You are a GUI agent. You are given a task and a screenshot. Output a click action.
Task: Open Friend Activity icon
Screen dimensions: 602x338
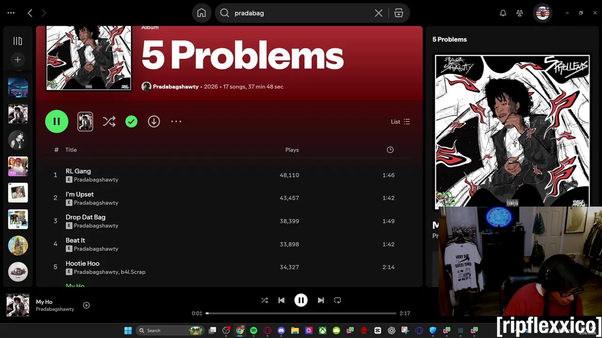coord(520,13)
